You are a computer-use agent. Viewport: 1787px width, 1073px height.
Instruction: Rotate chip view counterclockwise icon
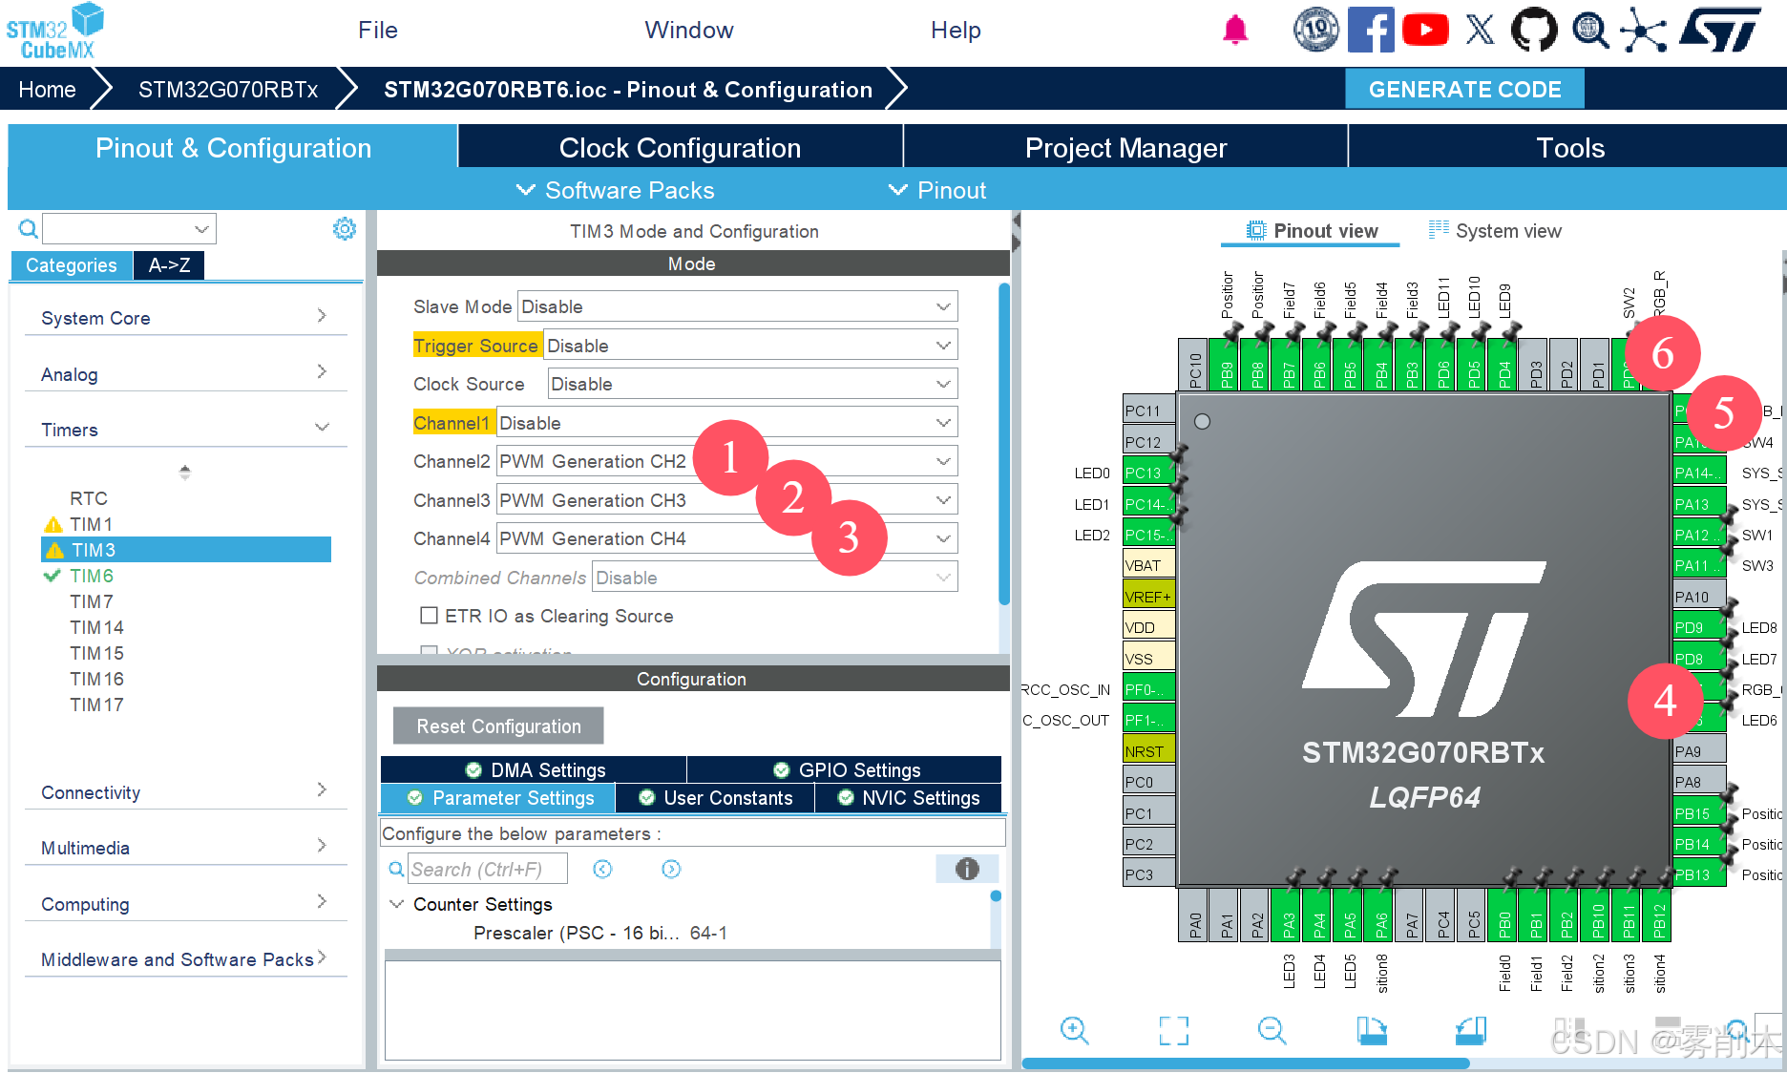pos(1471,1030)
